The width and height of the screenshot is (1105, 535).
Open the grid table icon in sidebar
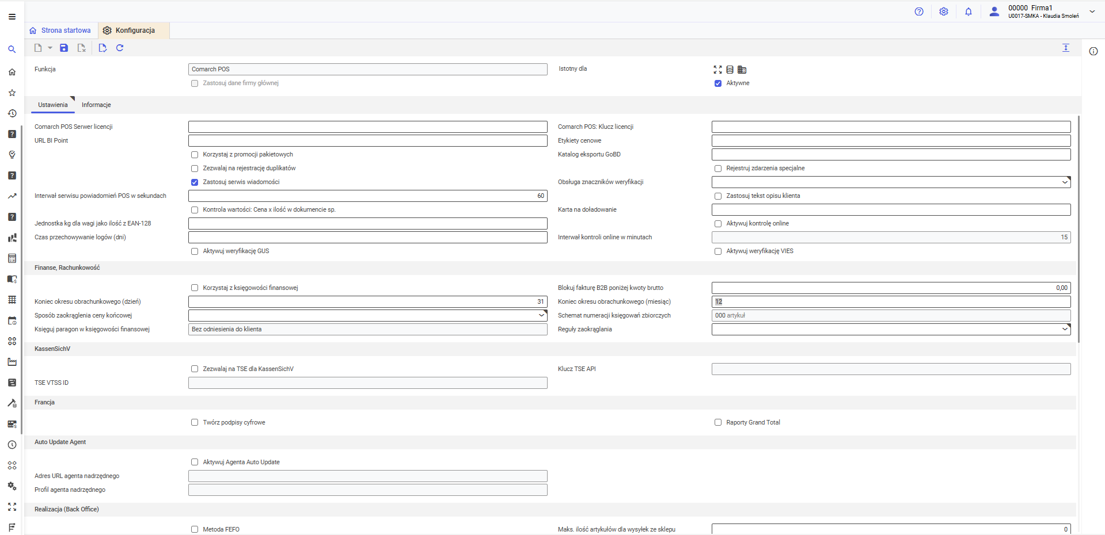pyautogui.click(x=12, y=300)
